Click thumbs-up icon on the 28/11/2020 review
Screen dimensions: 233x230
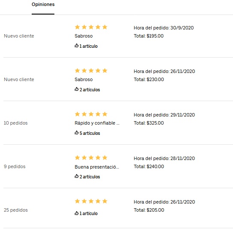[77, 176]
